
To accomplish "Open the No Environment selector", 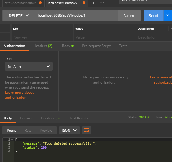I will click(145, 1).
